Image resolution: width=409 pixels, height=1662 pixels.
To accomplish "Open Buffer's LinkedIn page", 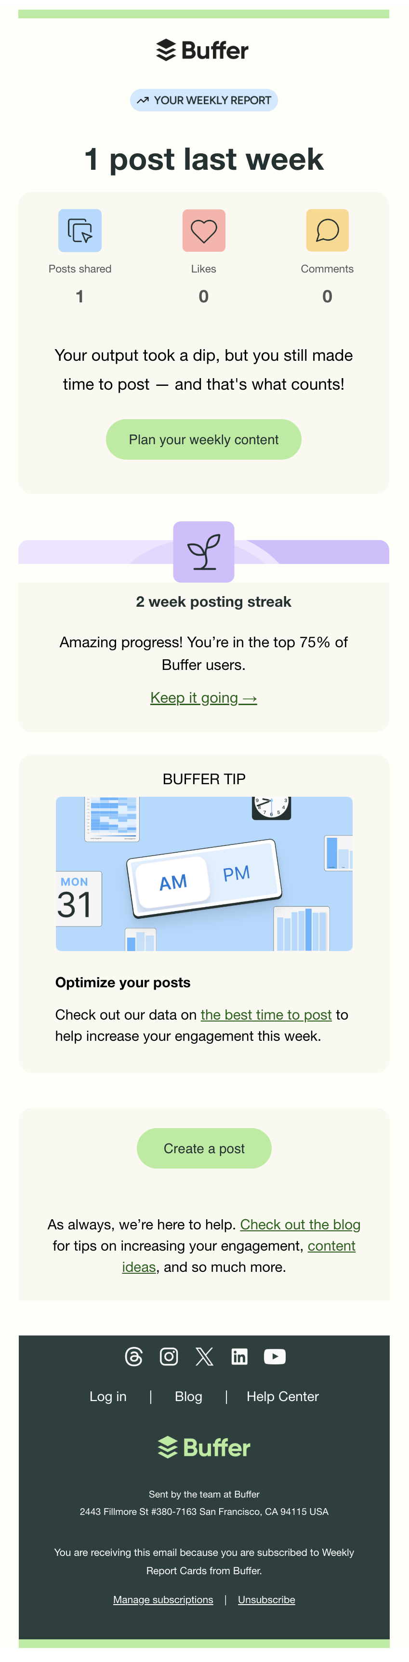I will pos(239,1356).
